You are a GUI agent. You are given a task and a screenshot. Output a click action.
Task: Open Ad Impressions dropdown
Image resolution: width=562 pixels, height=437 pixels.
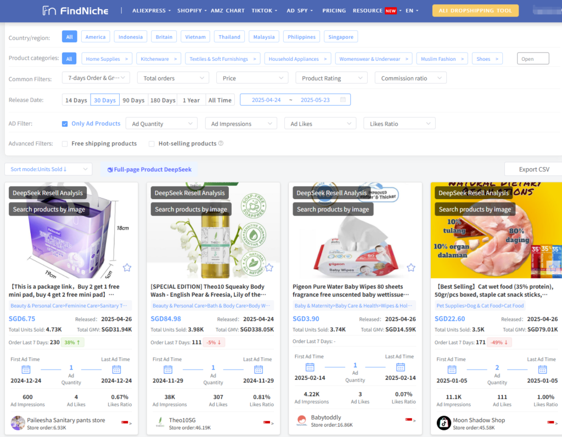coord(241,123)
